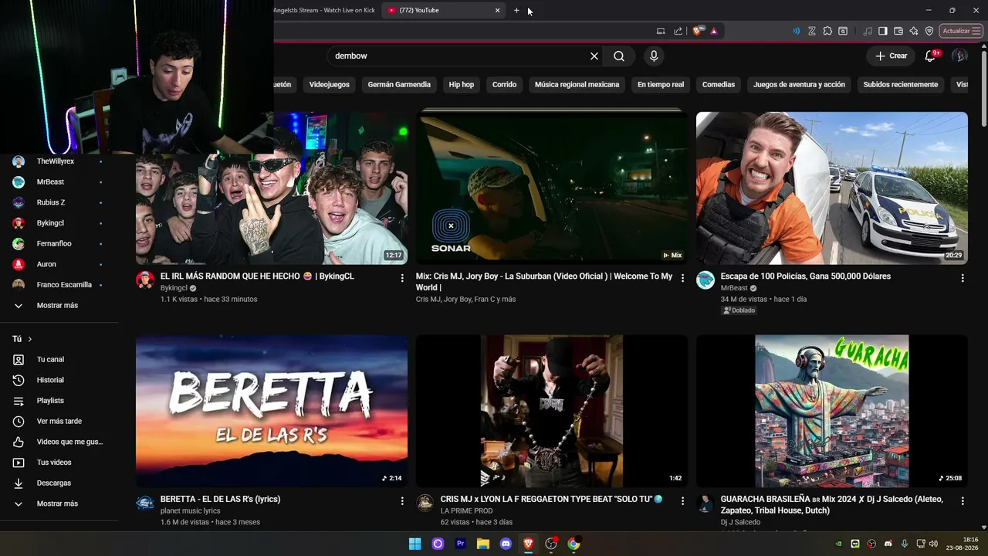Play the Escapa de 100 Policías thumbnail
988x556 pixels.
[832, 188]
